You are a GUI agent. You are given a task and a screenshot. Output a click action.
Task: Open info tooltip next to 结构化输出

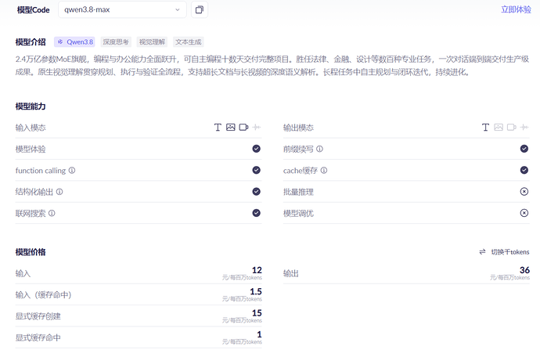tap(59, 192)
